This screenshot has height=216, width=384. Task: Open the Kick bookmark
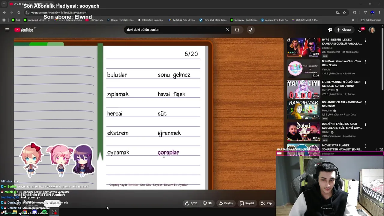coord(16,20)
